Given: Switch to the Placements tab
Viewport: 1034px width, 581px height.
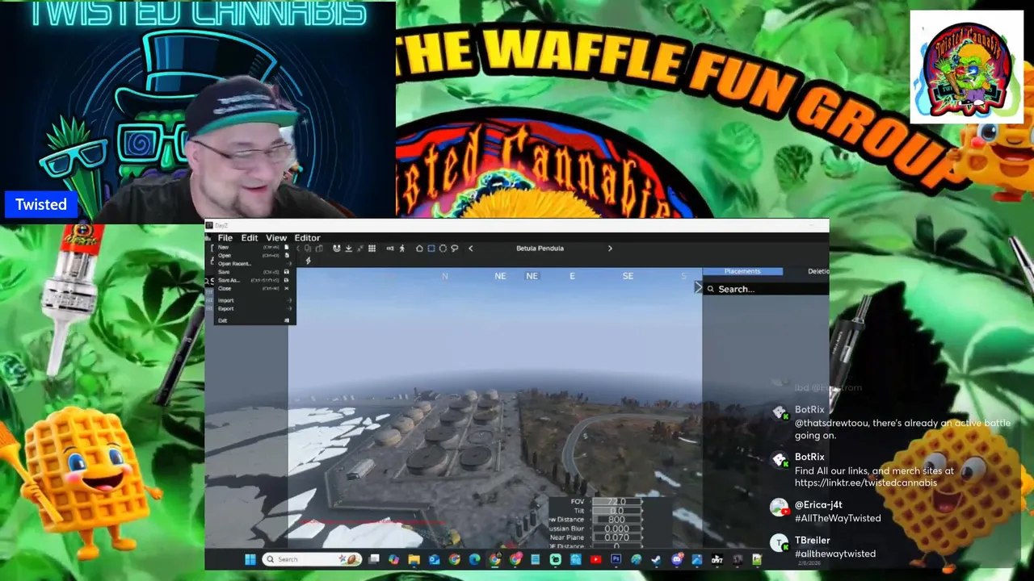Looking at the screenshot, I should click(x=742, y=271).
